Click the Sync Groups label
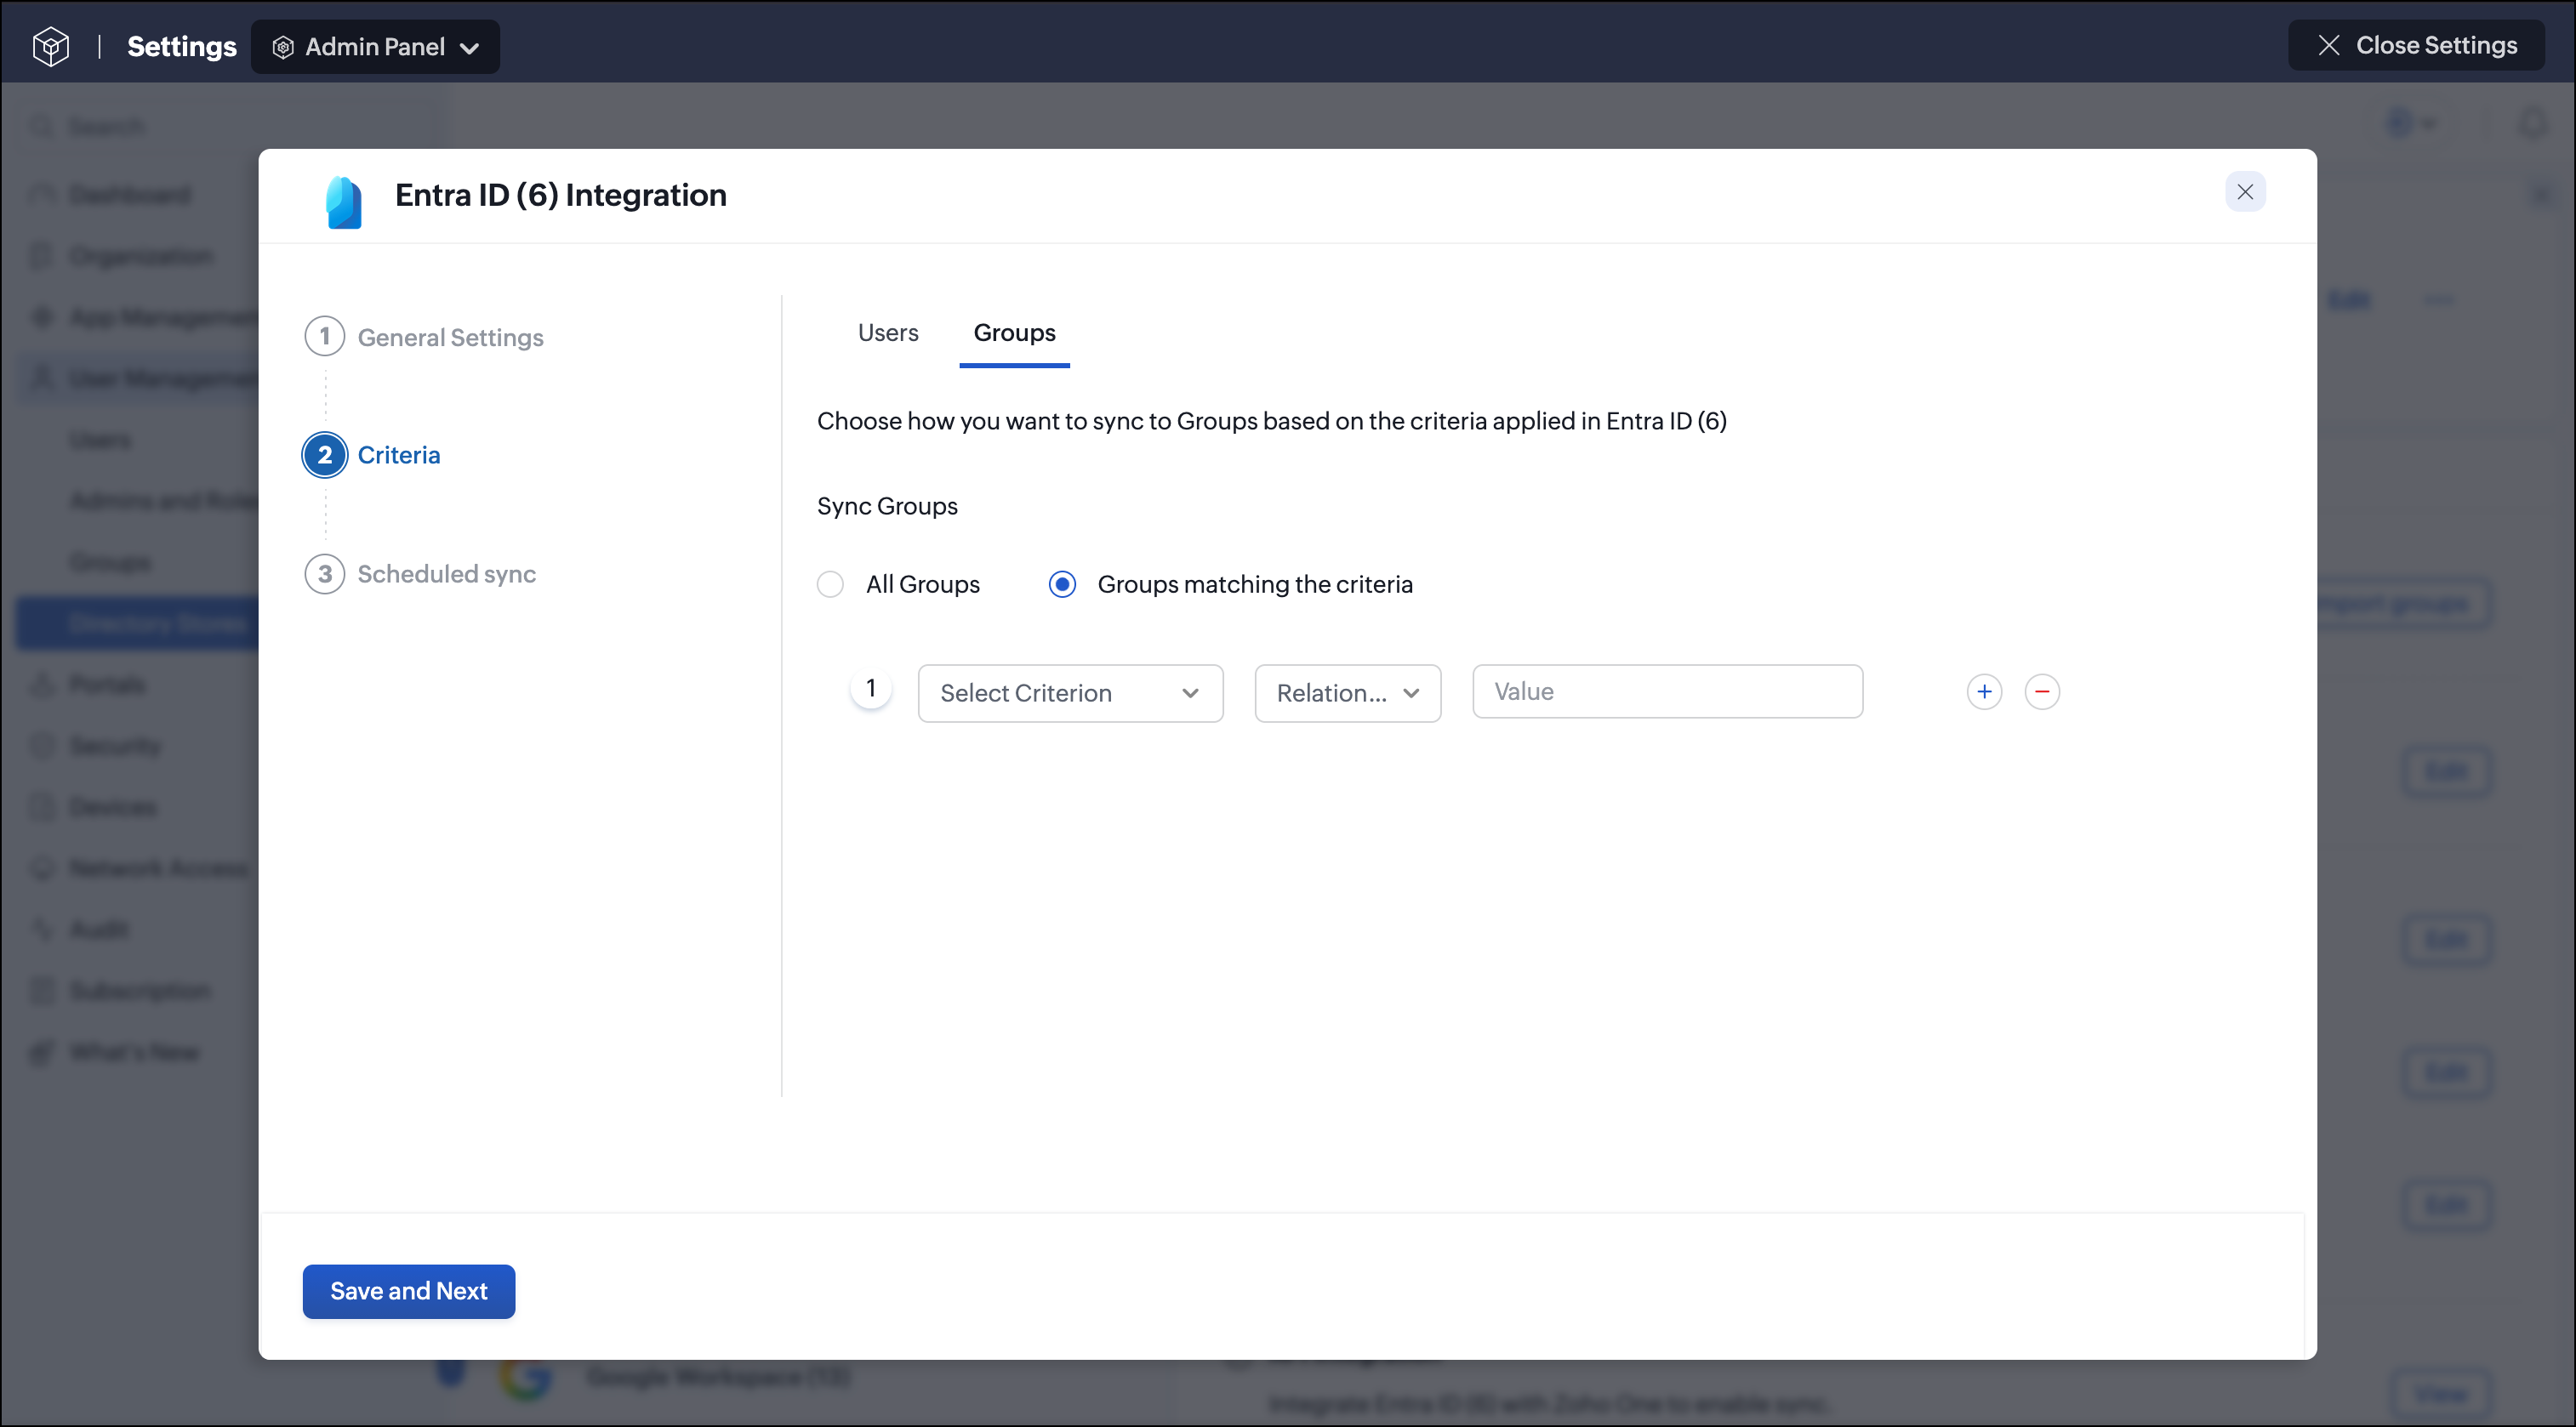The image size is (2576, 1427). 887,507
